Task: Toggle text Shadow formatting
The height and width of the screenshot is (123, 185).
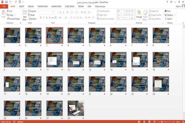Action: (x=50, y=18)
